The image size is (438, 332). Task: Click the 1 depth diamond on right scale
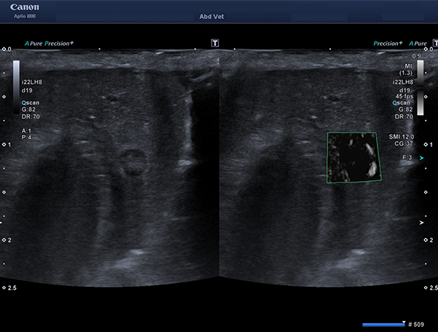point(426,144)
